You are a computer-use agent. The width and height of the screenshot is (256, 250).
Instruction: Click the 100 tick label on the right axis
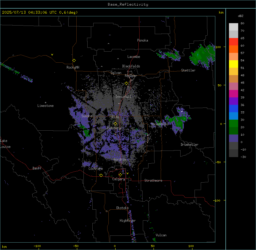pyautogui.click(x=218, y=47)
